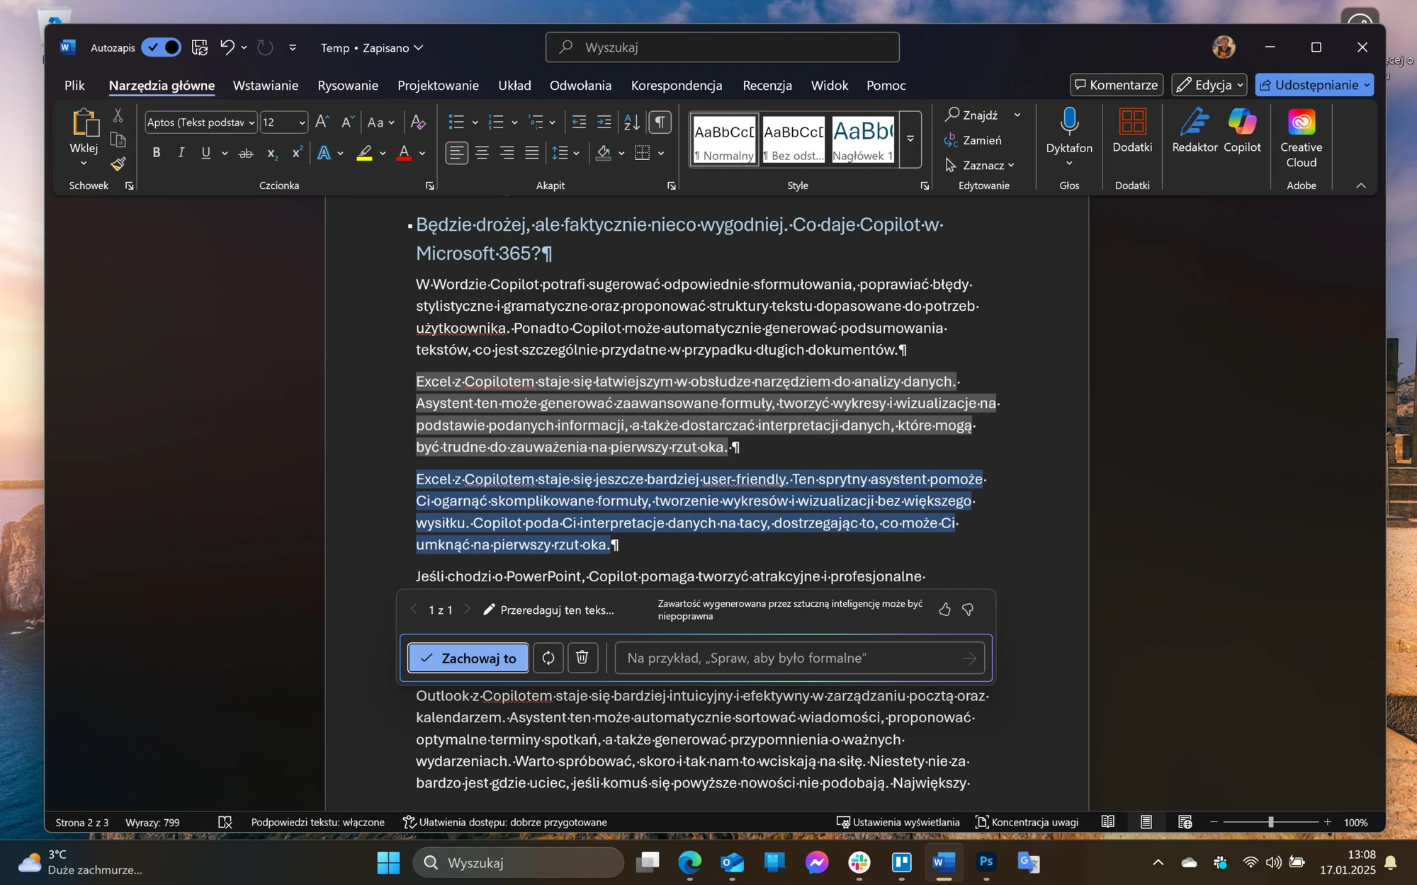
Task: Switch to read mode view in status bar
Action: (1108, 822)
